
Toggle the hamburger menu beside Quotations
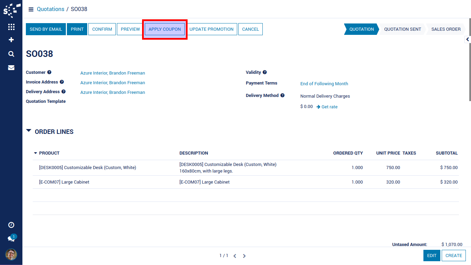(x=31, y=9)
